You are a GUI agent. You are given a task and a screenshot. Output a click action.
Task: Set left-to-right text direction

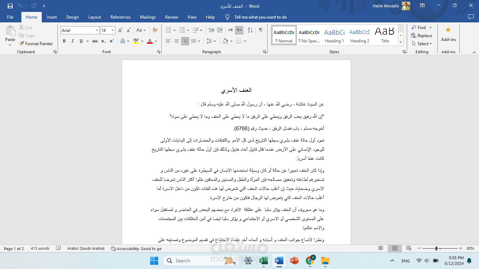tap(230, 30)
